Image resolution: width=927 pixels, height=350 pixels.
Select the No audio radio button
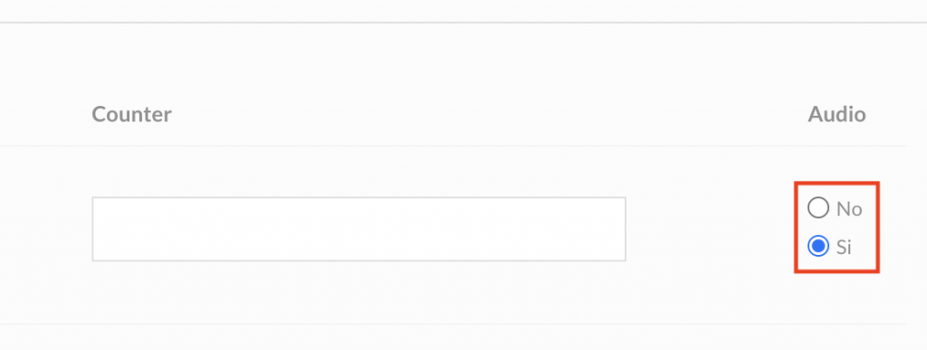[818, 208]
